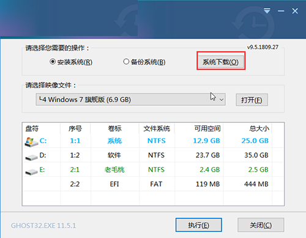Click the 执行(E) button
The width and height of the screenshot is (306, 238).
(199, 225)
